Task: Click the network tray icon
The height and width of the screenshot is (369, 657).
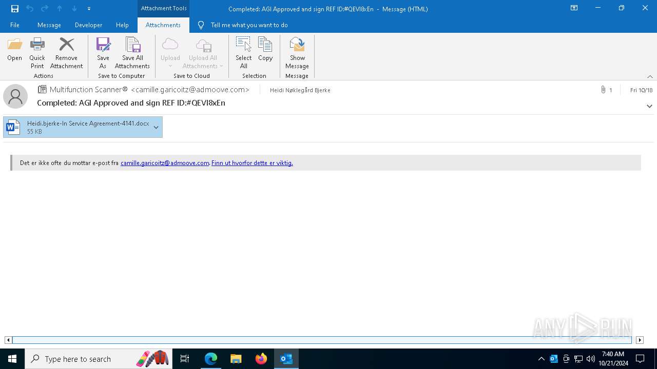Action: coord(578,359)
